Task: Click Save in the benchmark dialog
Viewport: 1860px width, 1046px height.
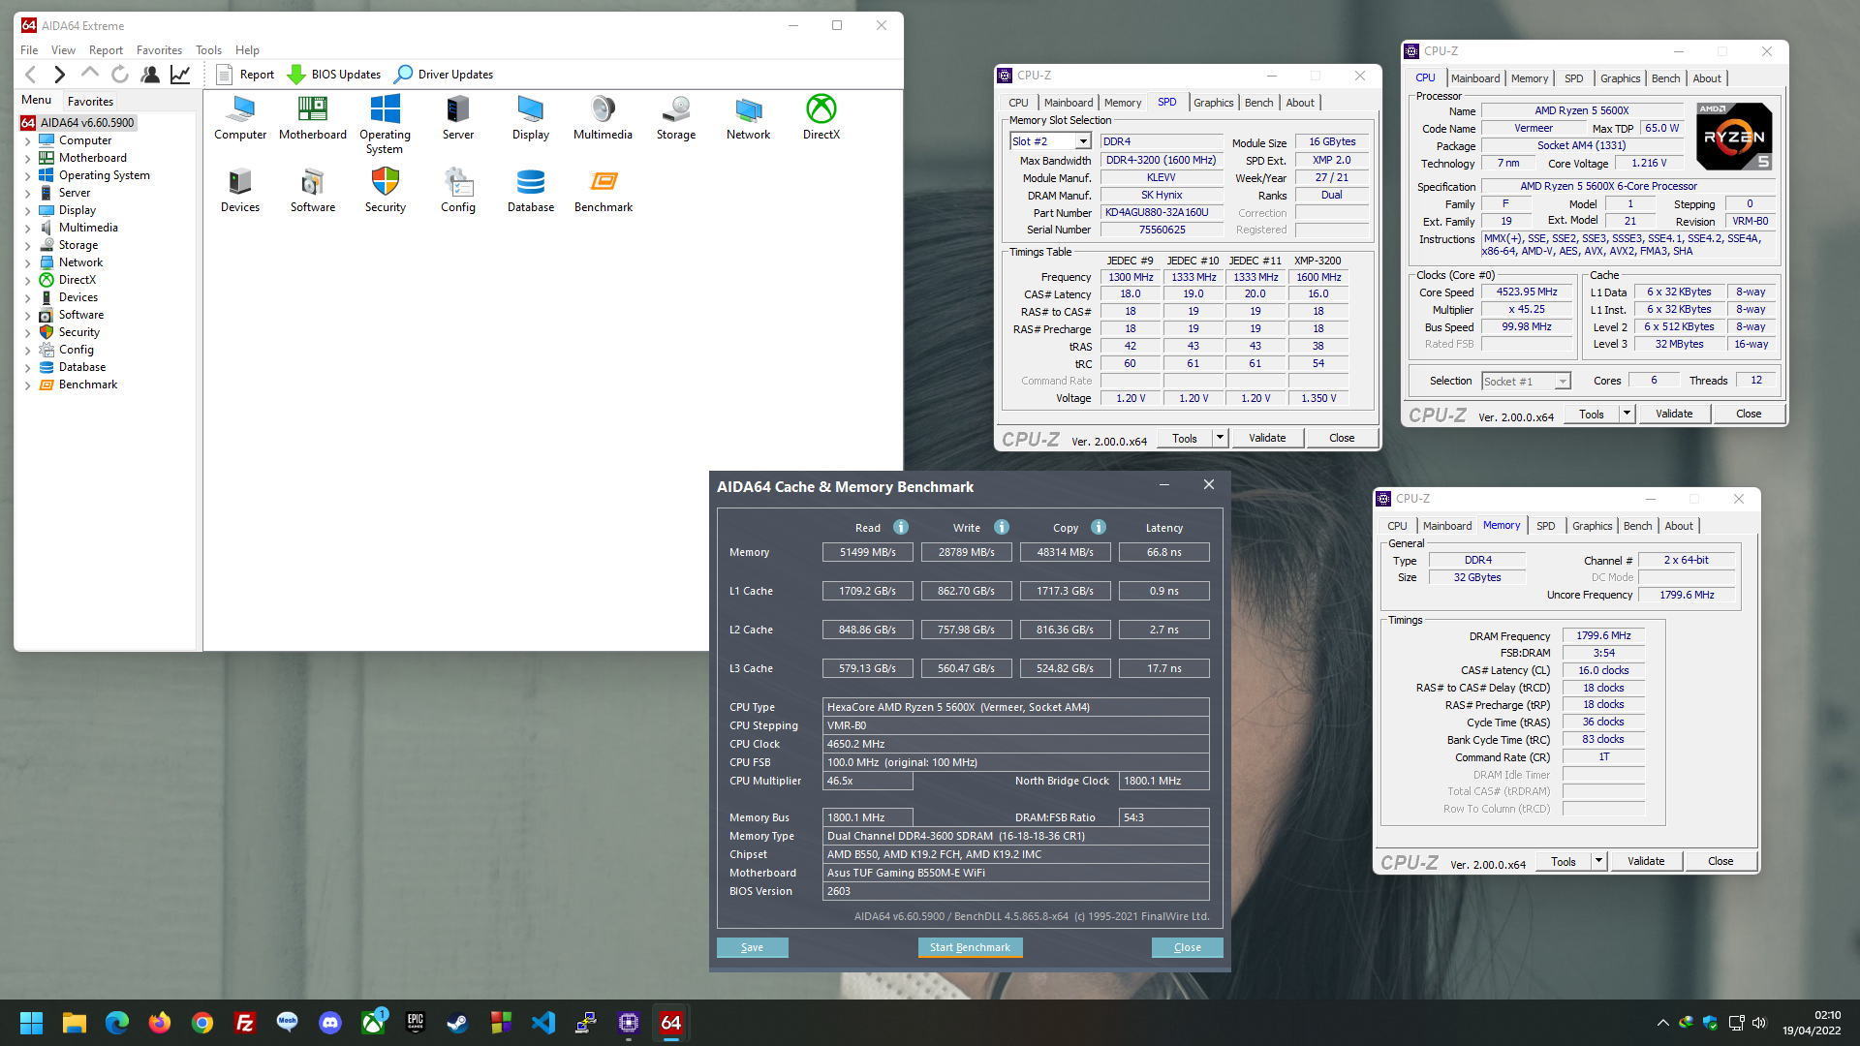Action: [752, 947]
